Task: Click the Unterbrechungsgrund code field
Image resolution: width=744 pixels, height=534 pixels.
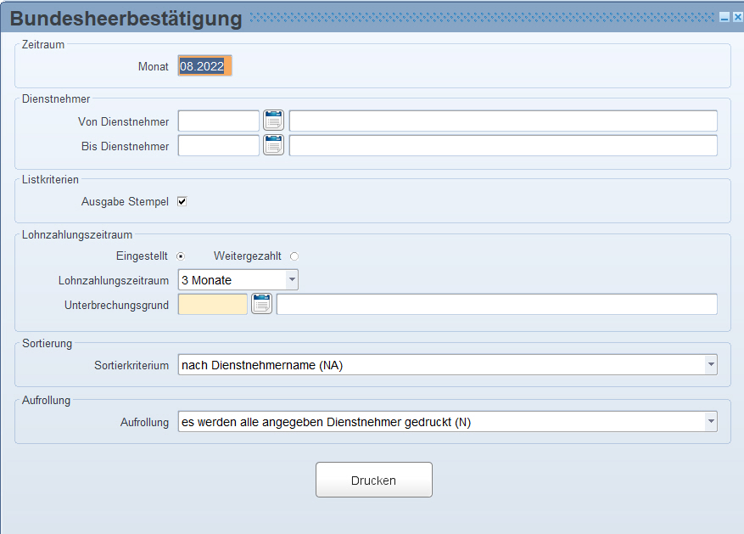Action: pos(212,304)
